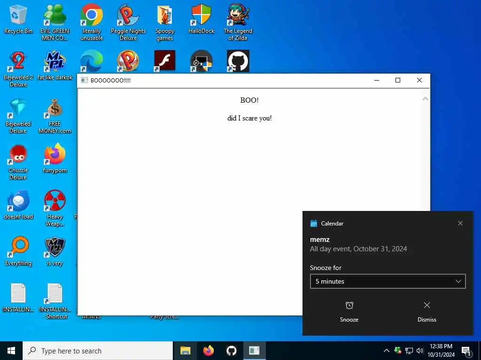Screen dimensions: 481x360
Task: Open the volume control in tray
Action: [x=420, y=351]
